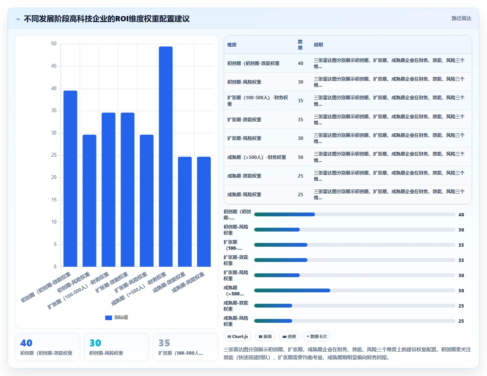Screen dimensions: 487x376
Task: Click the 数据卡片 tag
Action: pyautogui.click(x=317, y=336)
